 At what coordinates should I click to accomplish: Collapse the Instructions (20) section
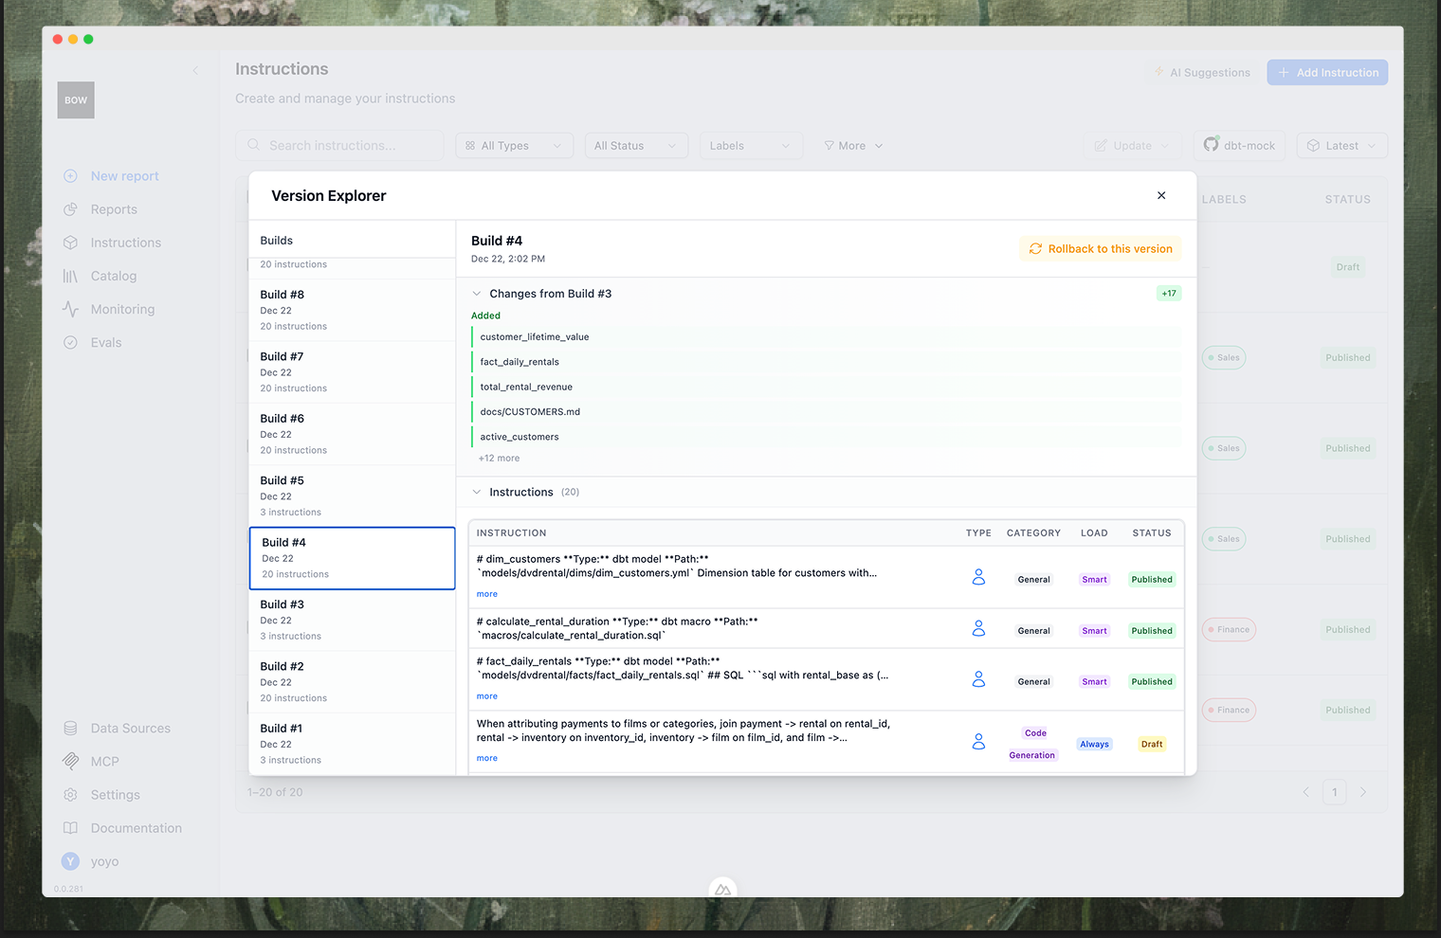[476, 492]
